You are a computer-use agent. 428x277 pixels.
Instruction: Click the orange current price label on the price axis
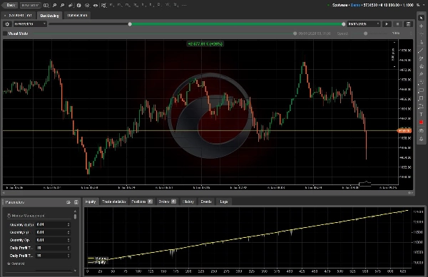[x=404, y=131]
